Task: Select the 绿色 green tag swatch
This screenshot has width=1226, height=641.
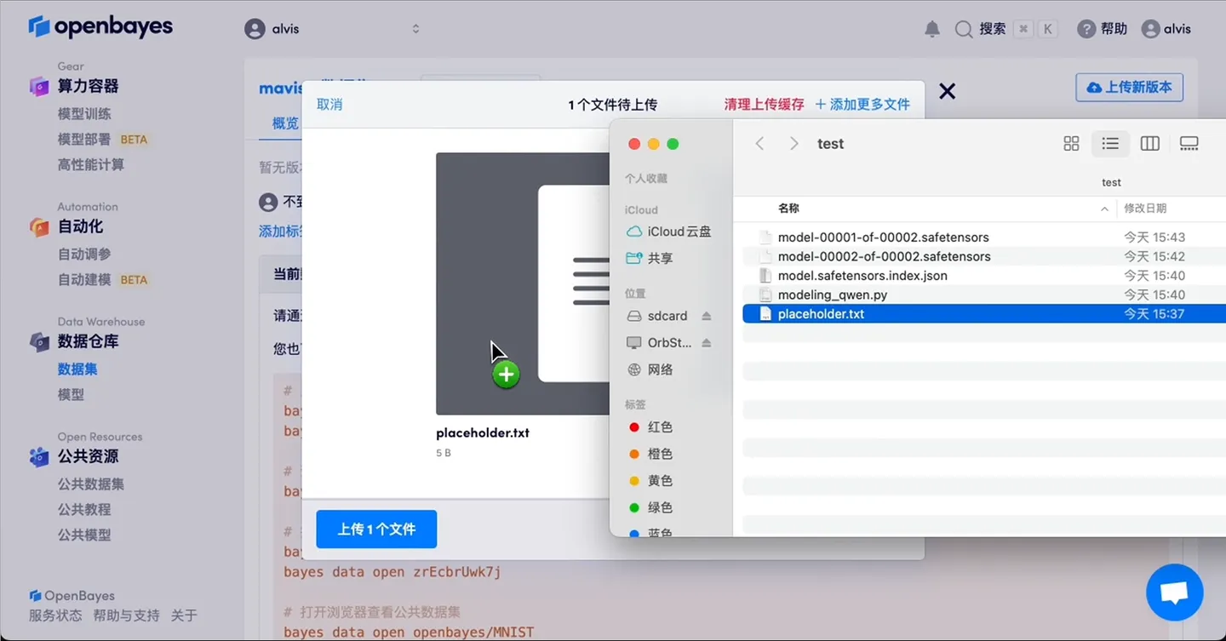Action: pyautogui.click(x=651, y=507)
